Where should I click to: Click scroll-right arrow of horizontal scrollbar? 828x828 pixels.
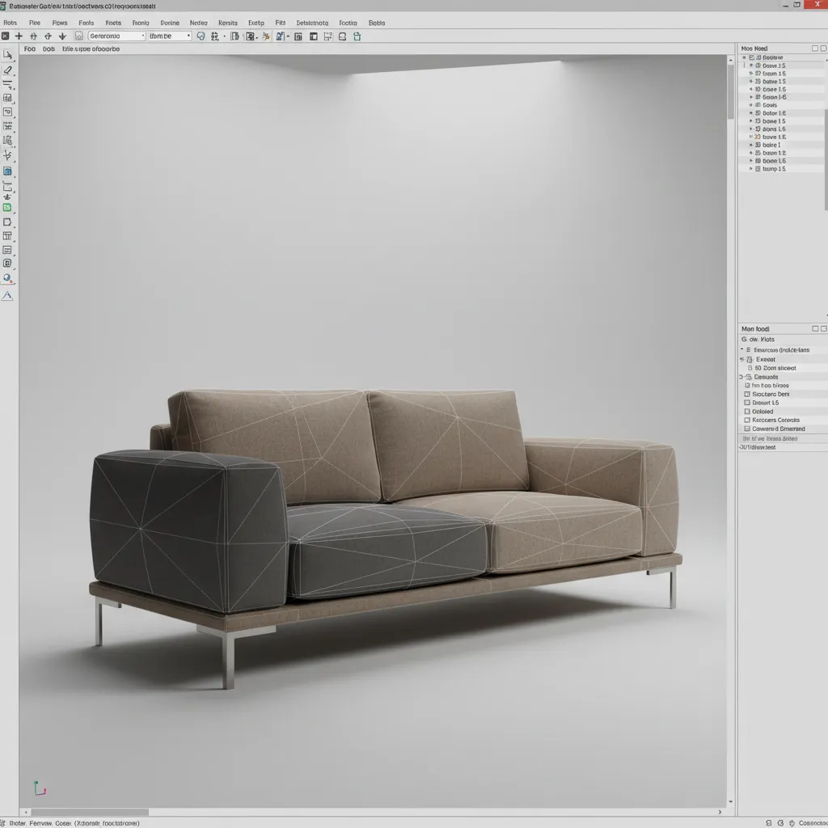[720, 812]
